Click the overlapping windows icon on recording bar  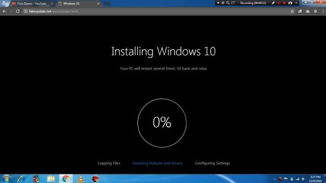click(x=223, y=3)
